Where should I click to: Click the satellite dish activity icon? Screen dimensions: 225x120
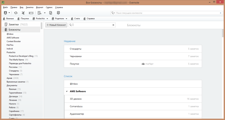pyautogui.click(x=23, y=13)
